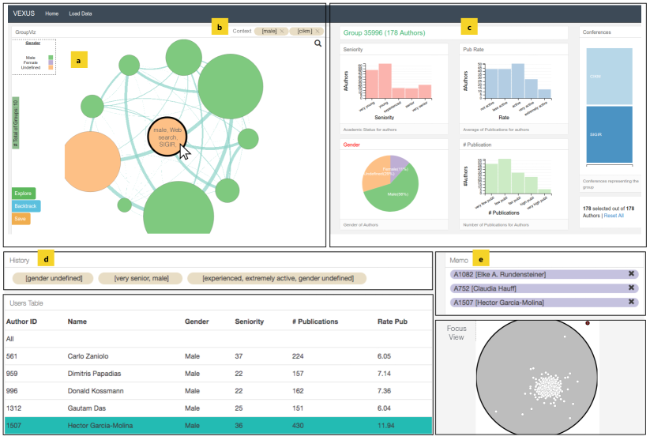Click the Seniority column header
Image resolution: width=650 pixels, height=440 pixels.
tap(249, 322)
